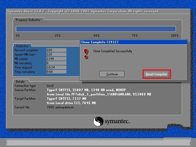Click the Source Partition info line

click(x=86, y=90)
